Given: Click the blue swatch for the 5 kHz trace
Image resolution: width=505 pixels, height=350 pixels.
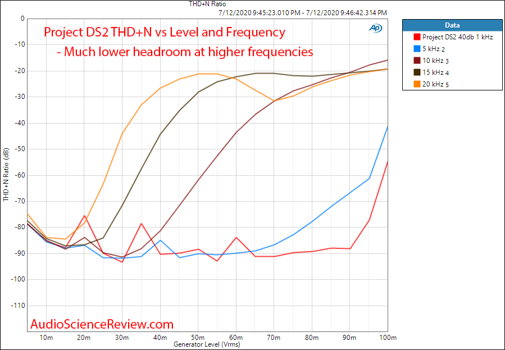Looking at the screenshot, I should (x=417, y=49).
